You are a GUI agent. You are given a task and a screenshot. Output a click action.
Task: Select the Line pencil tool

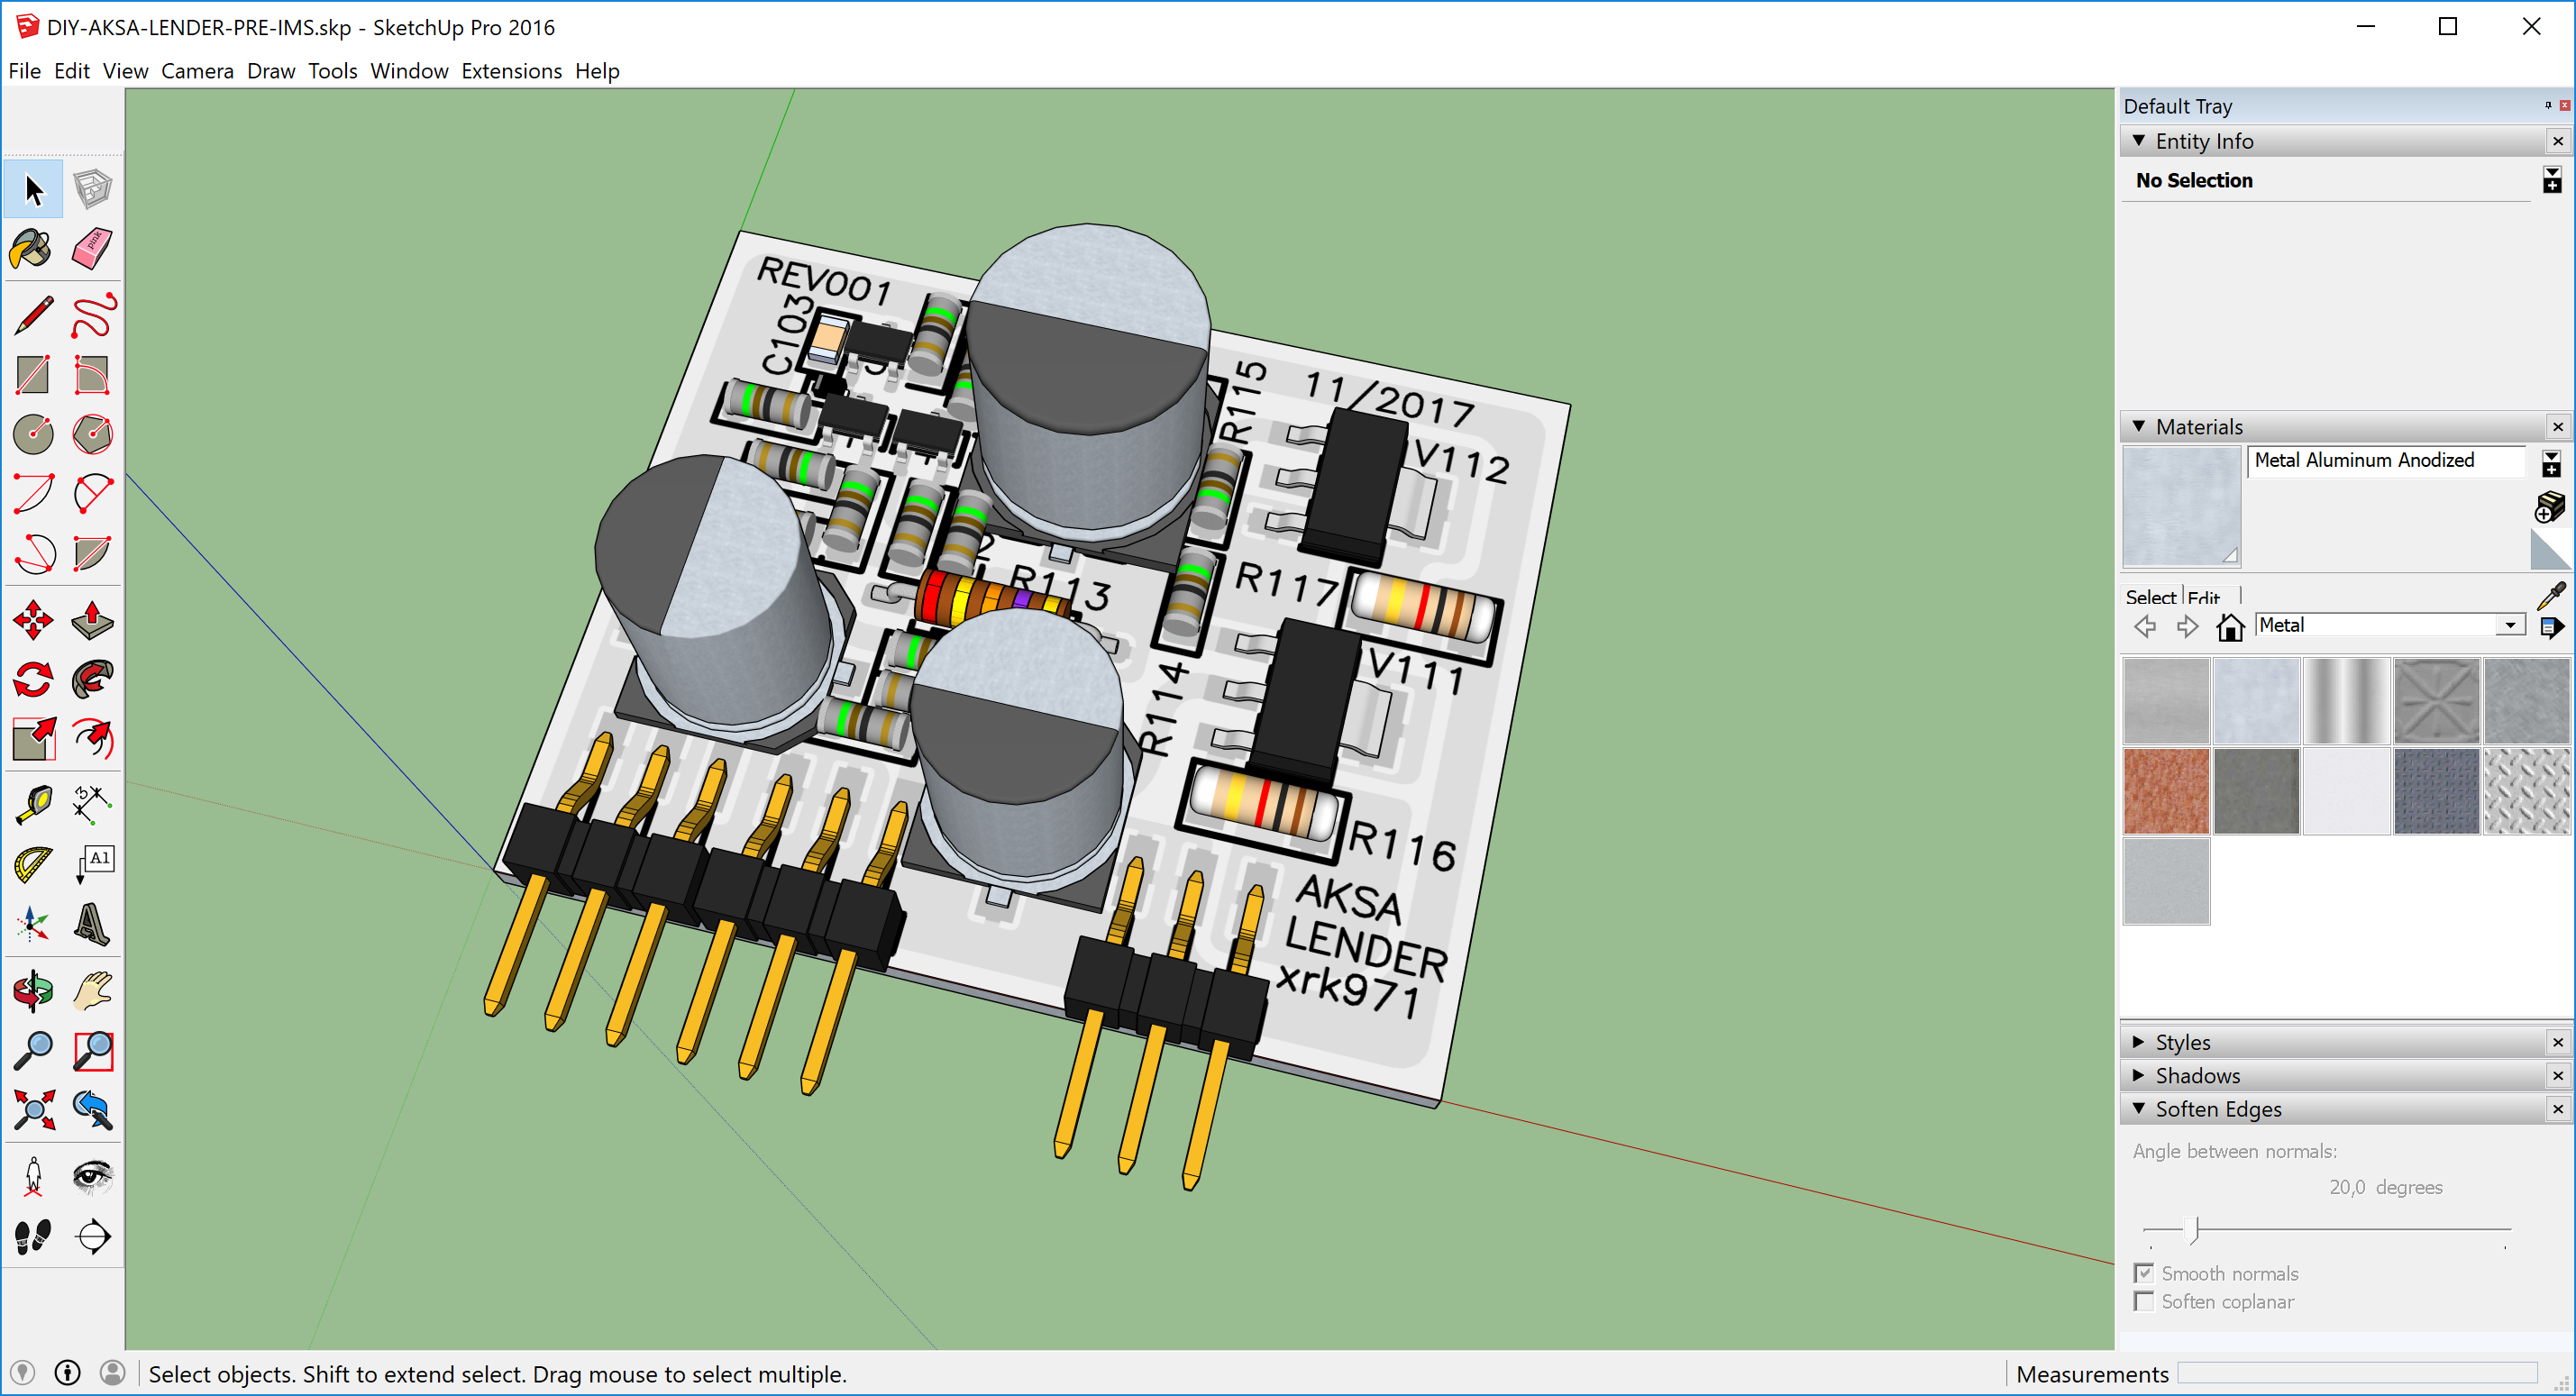pyautogui.click(x=33, y=316)
